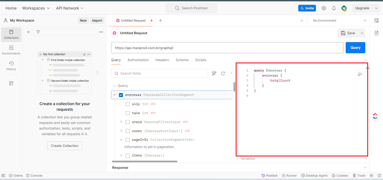Screen dimensions: 383x180
Task: Open the History sidebar panel
Action: (x=11, y=66)
